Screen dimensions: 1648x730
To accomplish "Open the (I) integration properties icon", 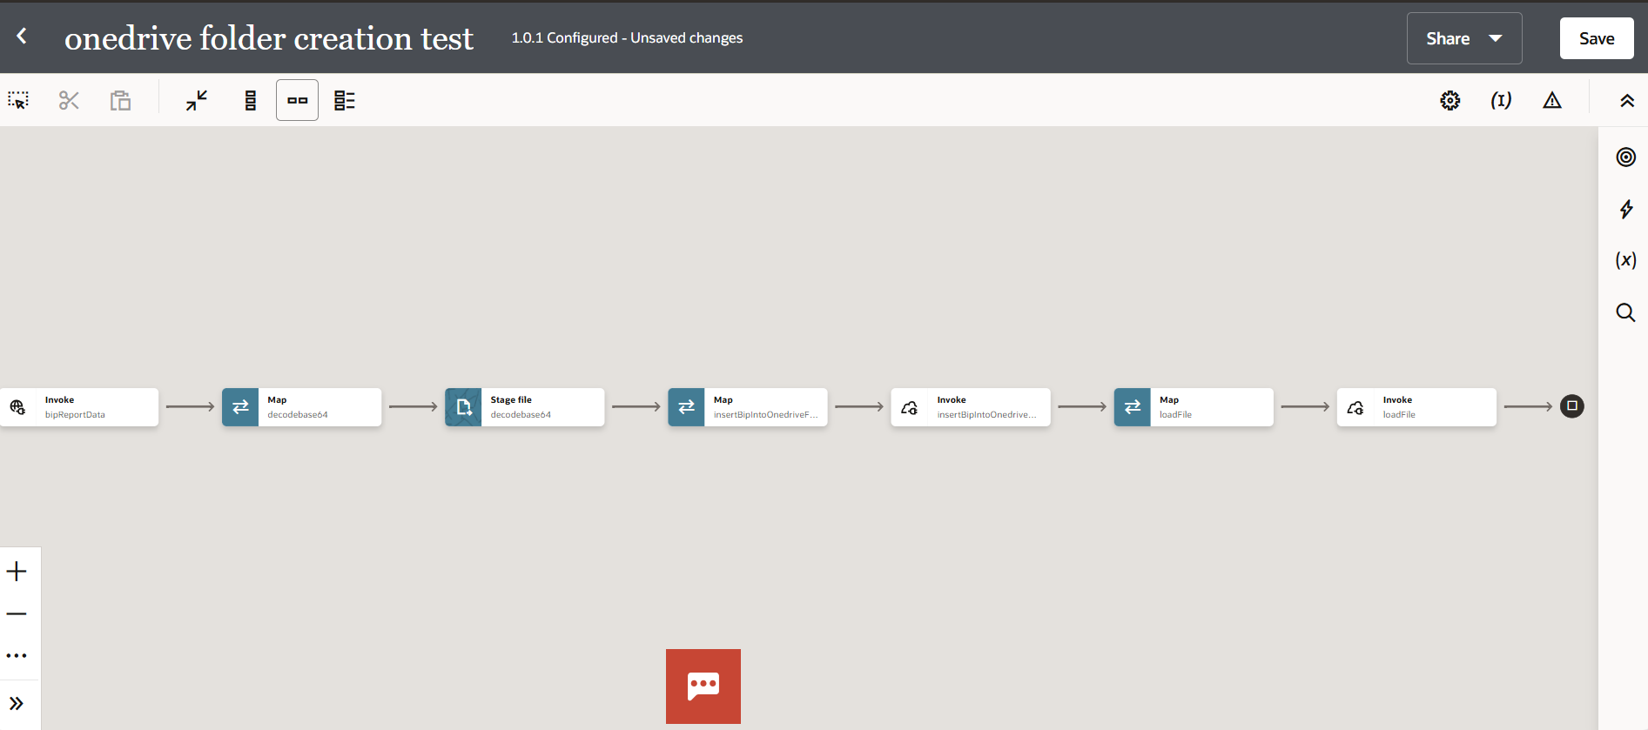I will click(1501, 100).
